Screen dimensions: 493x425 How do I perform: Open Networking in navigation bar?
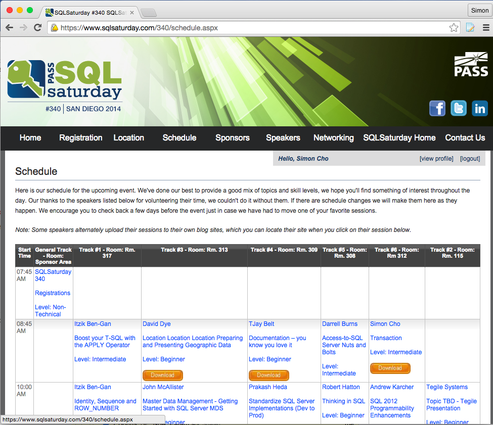pos(334,137)
